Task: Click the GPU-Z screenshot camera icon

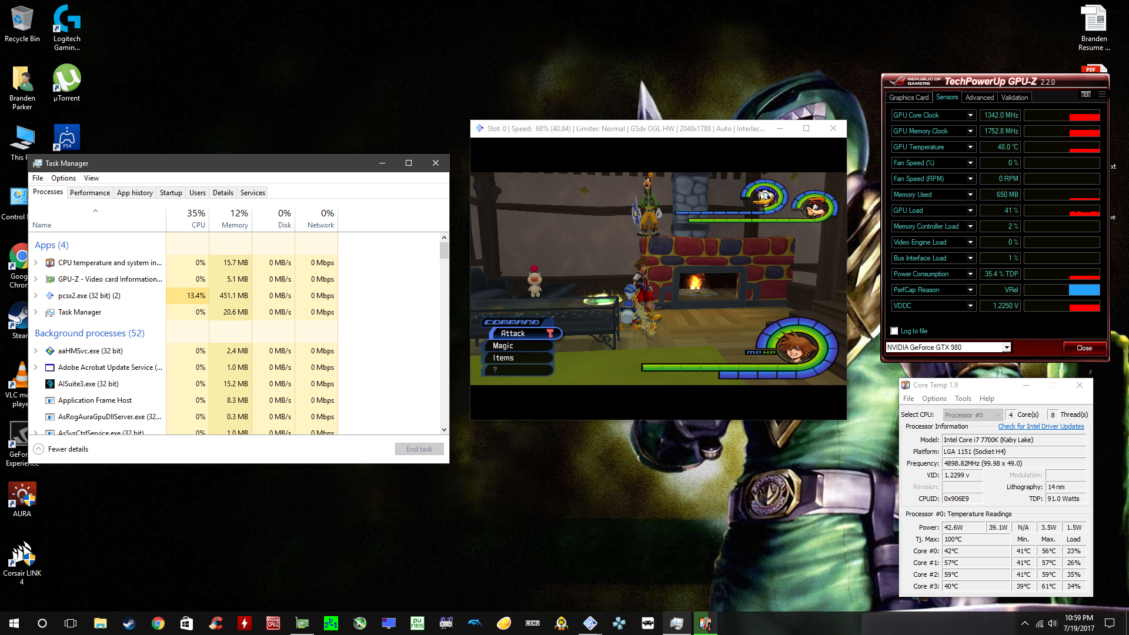Action: 1086,94
